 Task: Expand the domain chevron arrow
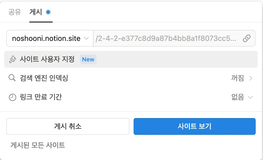86,39
